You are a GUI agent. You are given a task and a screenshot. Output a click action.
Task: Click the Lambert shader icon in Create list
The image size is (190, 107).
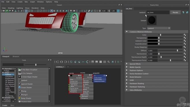pos(20,80)
